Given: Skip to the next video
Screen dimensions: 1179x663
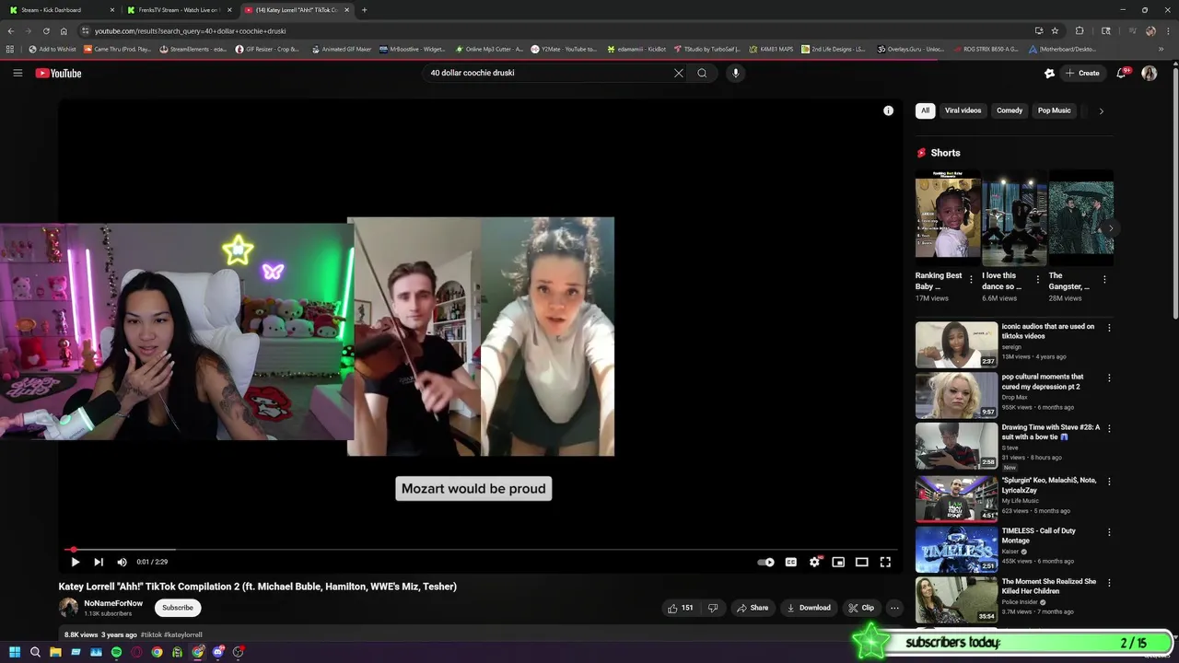Looking at the screenshot, I should coord(98,562).
